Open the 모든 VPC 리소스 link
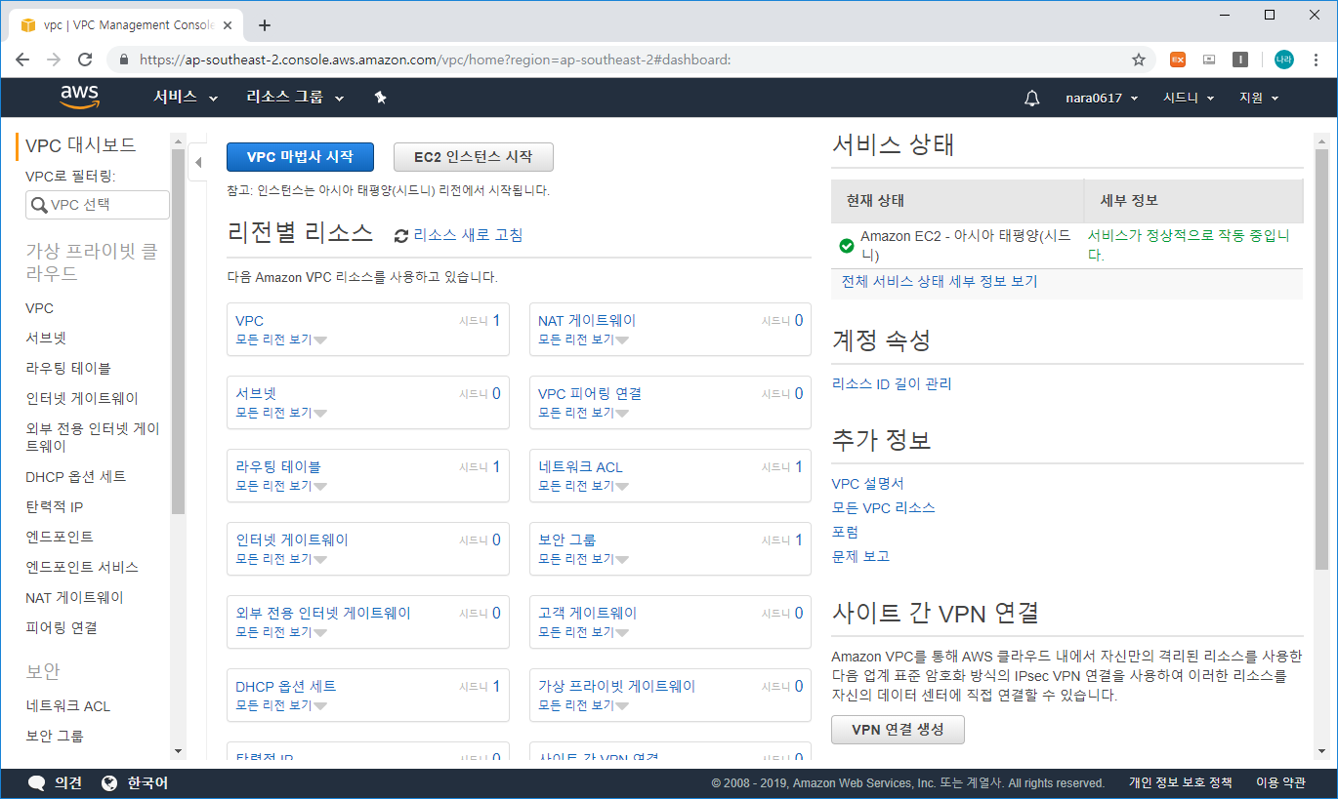 point(884,507)
